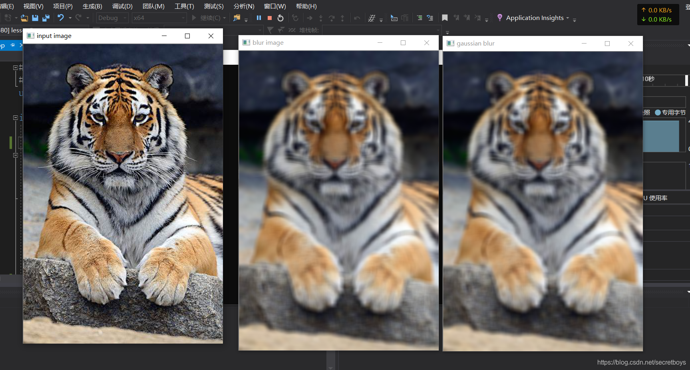This screenshot has height=370, width=690.
Task: Open the Tools (工具) menu
Action: [184, 6]
